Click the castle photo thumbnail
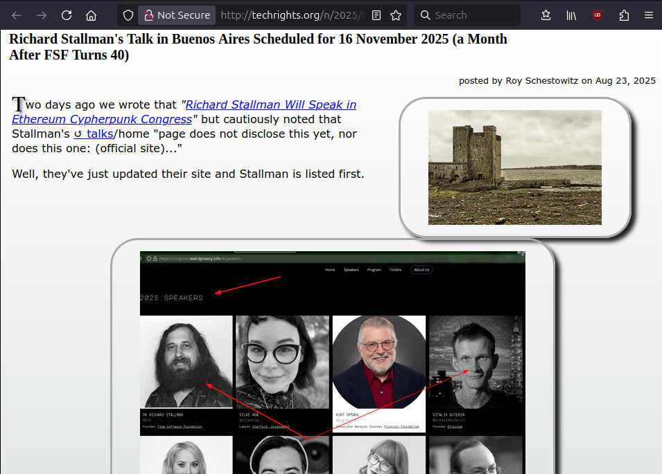Screen dimensions: 662x474 tap(514, 167)
